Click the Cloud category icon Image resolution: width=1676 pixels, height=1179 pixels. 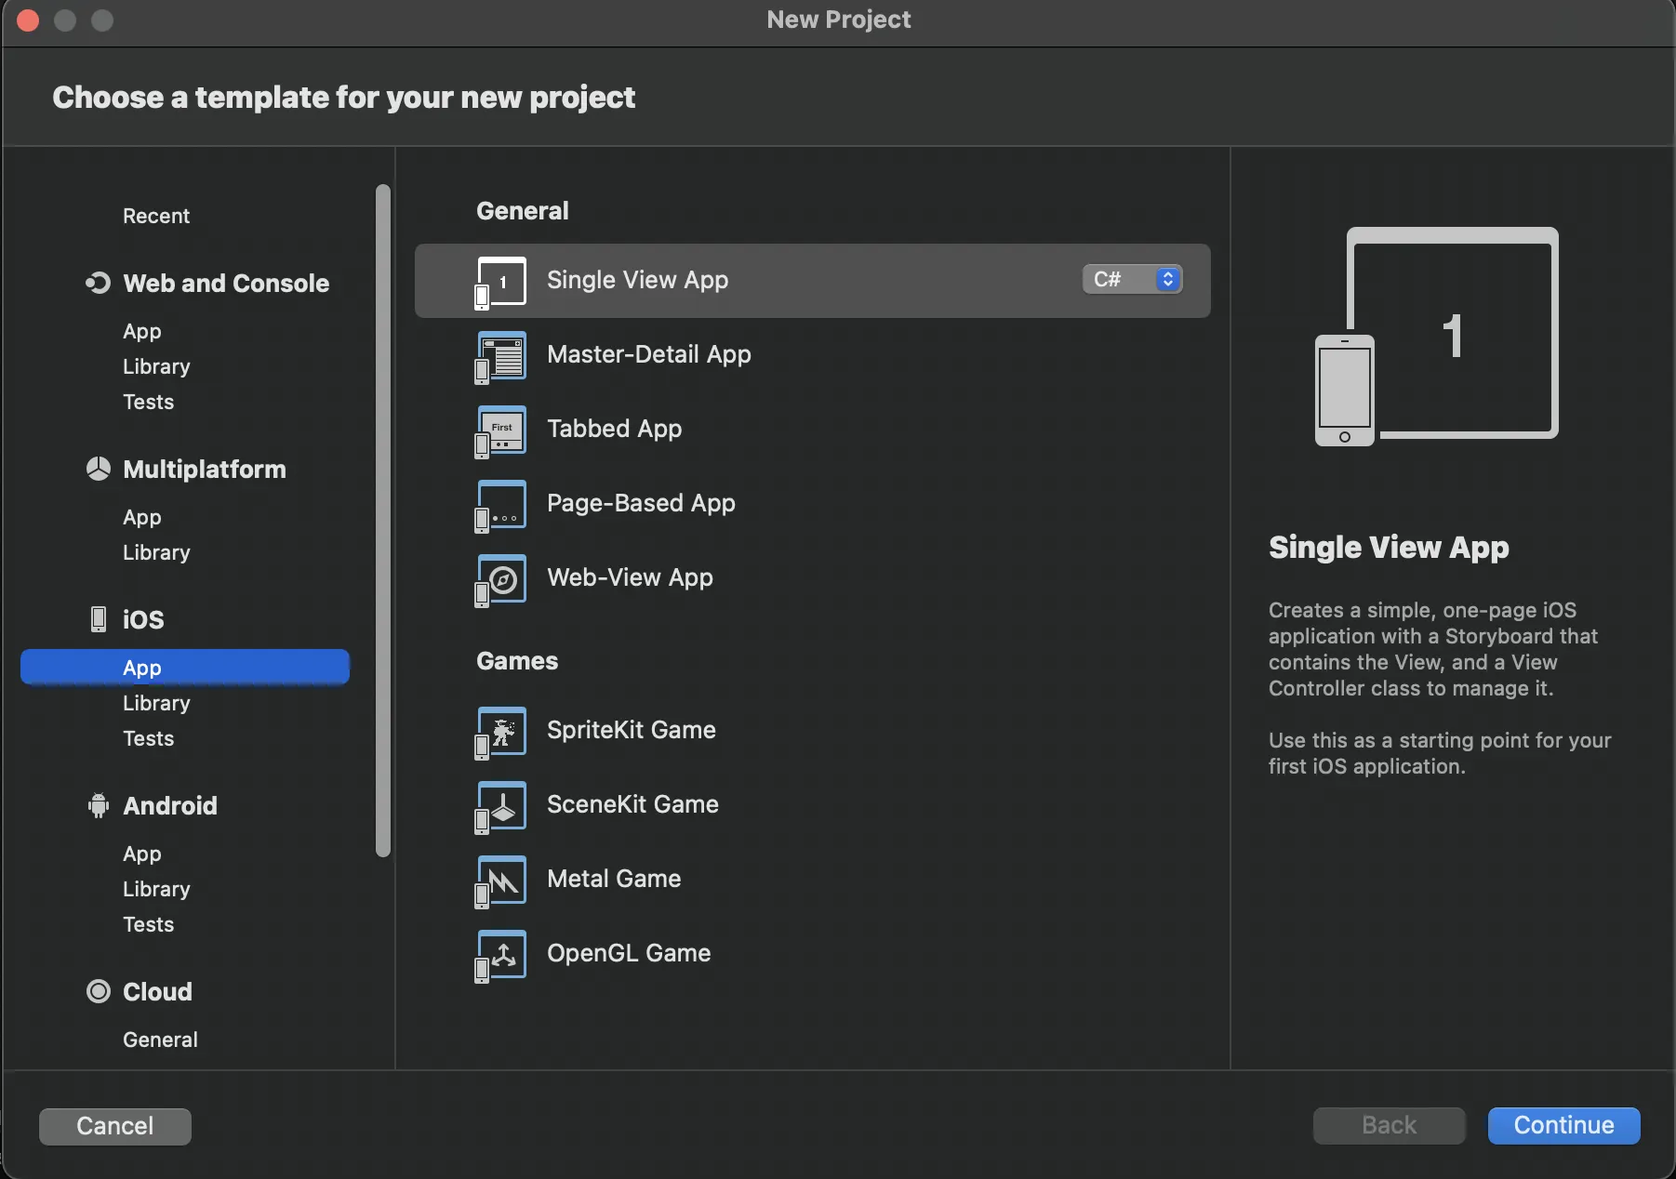98,991
